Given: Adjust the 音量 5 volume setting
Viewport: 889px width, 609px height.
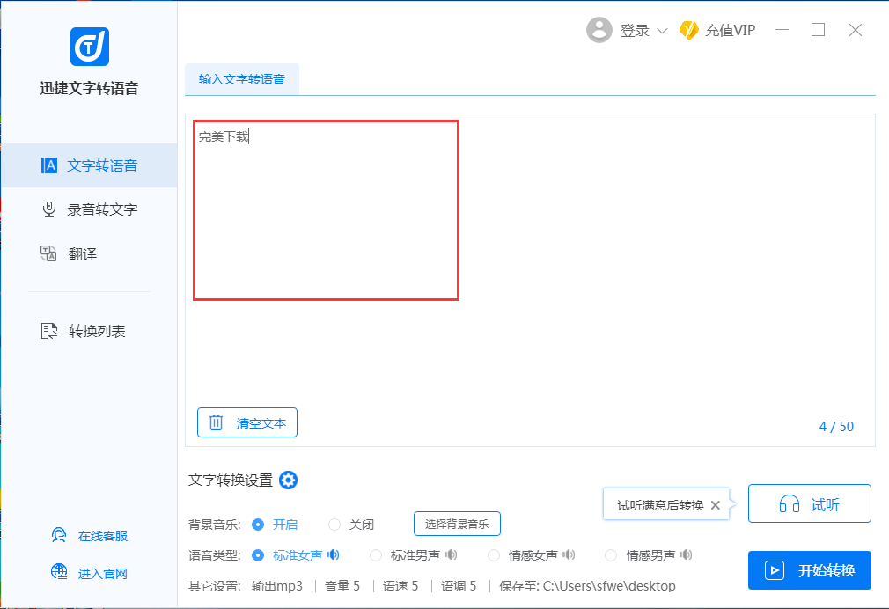Looking at the screenshot, I should (342, 585).
